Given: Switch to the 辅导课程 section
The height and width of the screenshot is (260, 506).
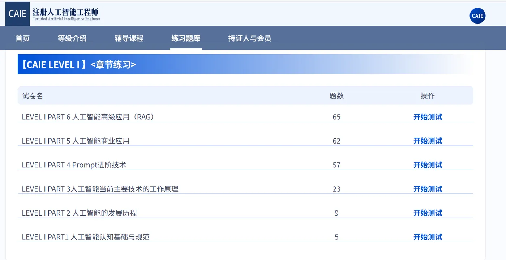Looking at the screenshot, I should [x=129, y=38].
